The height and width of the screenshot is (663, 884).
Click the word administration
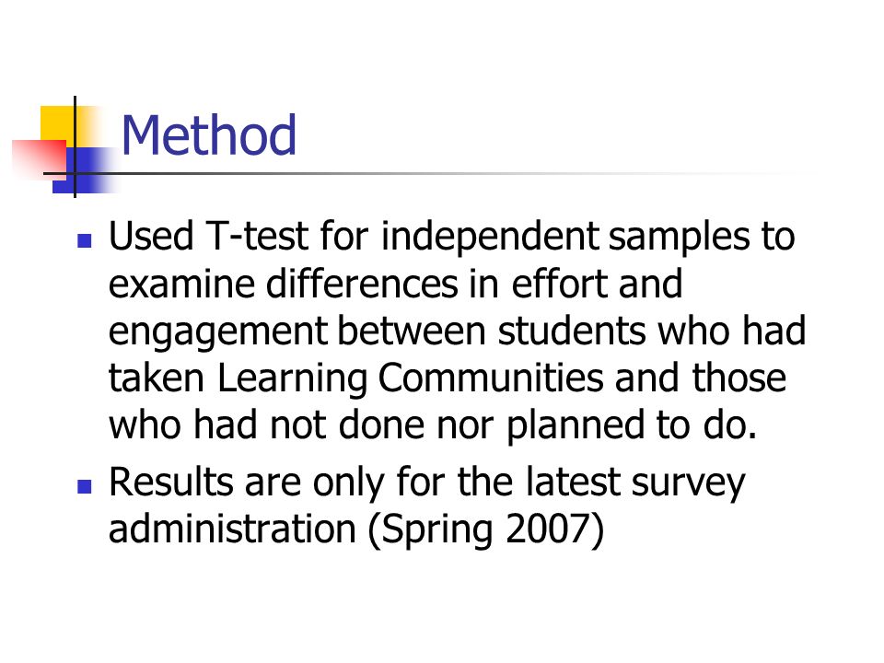232,529
